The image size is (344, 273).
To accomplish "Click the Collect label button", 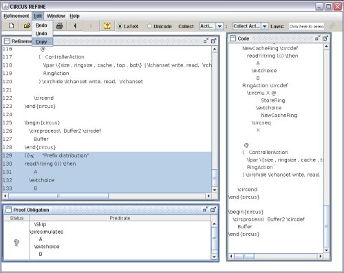I will (x=186, y=26).
